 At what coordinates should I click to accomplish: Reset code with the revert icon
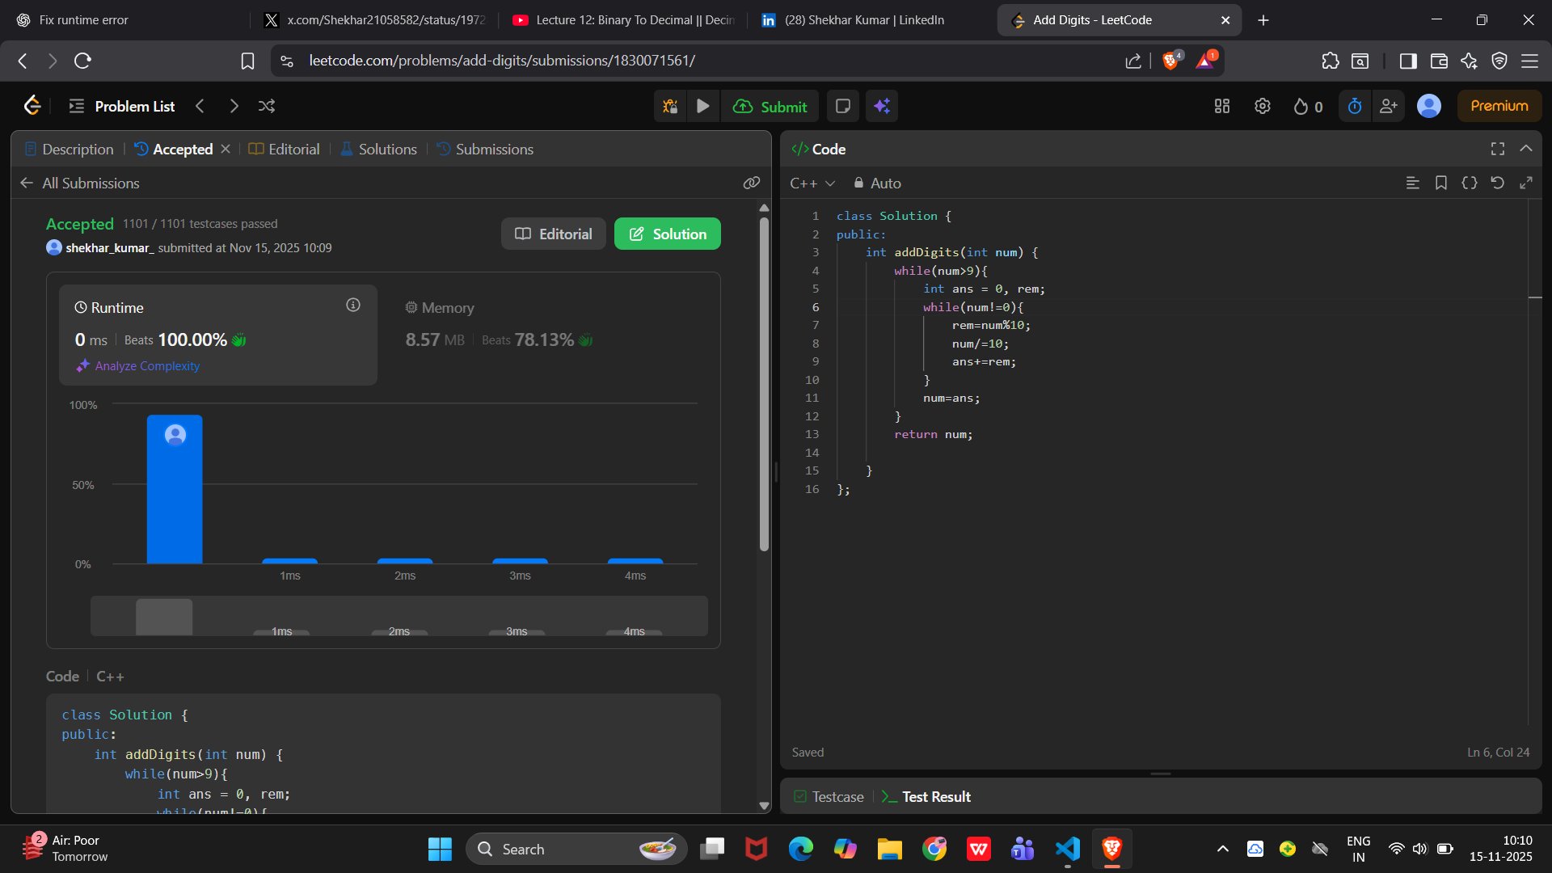tap(1497, 183)
